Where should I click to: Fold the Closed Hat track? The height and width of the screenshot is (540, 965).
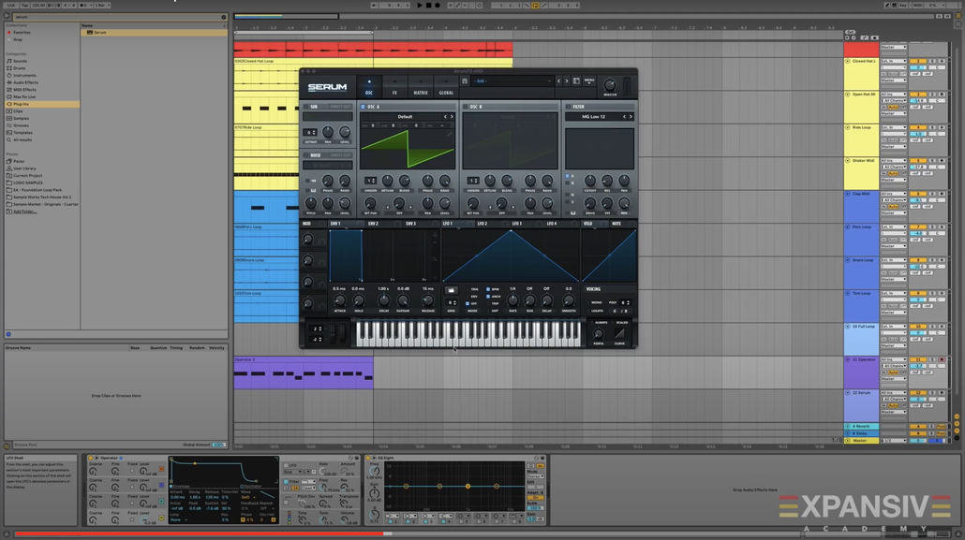(x=848, y=62)
